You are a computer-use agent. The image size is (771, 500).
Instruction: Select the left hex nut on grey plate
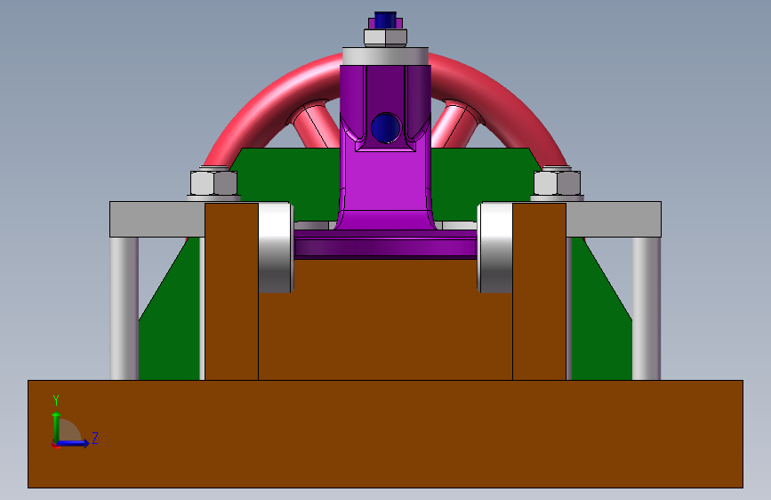[x=213, y=182]
